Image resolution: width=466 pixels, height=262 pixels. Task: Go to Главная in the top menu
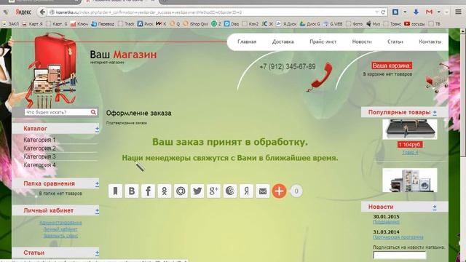(247, 42)
